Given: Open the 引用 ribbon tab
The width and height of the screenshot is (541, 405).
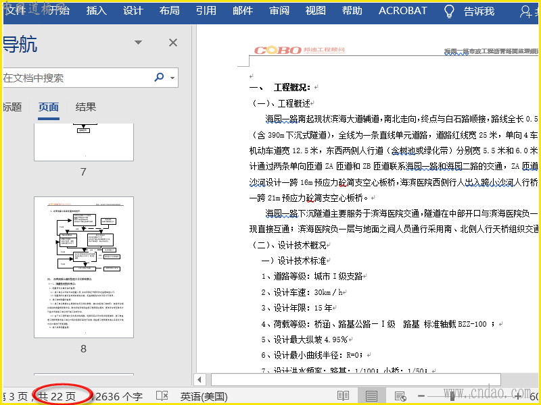Looking at the screenshot, I should 206,11.
